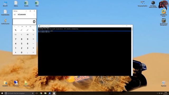Click the plus operator key

pyautogui.click(x=33, y=48)
